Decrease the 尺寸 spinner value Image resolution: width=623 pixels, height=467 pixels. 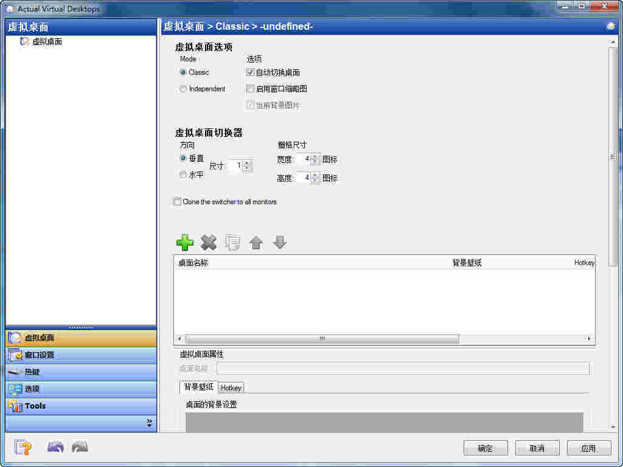[247, 168]
